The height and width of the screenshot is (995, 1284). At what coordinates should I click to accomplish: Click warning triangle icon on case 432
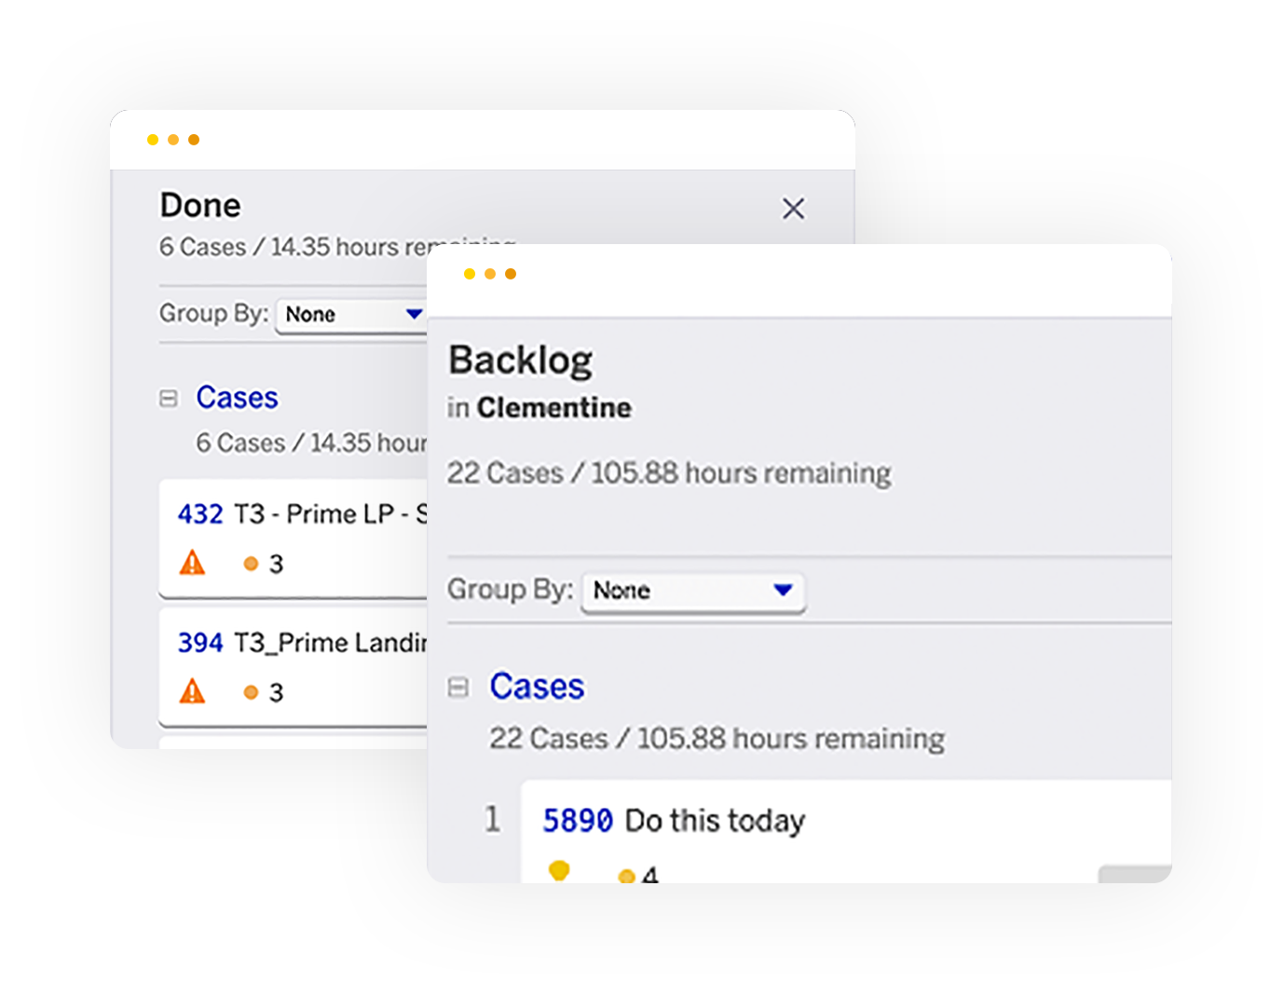tap(192, 563)
